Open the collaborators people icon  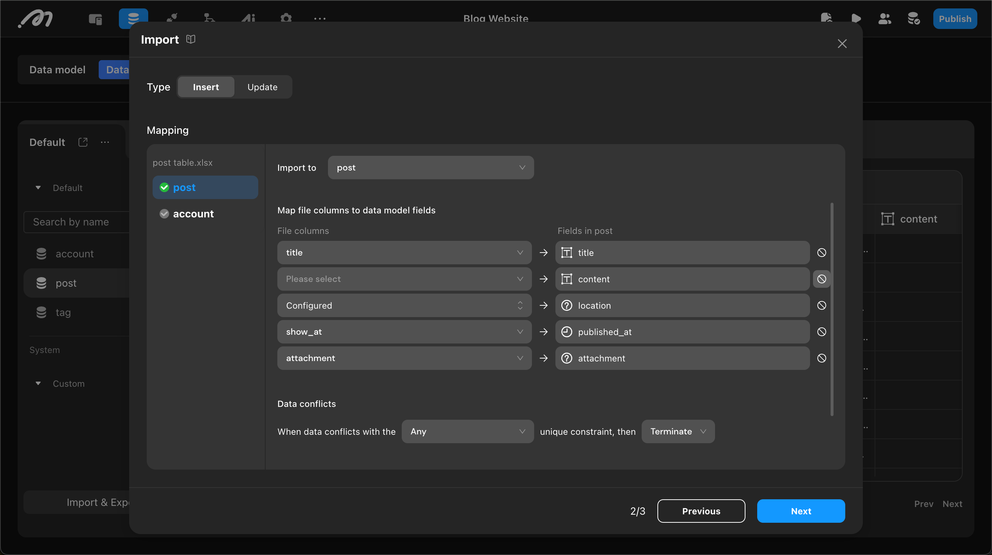point(885,18)
